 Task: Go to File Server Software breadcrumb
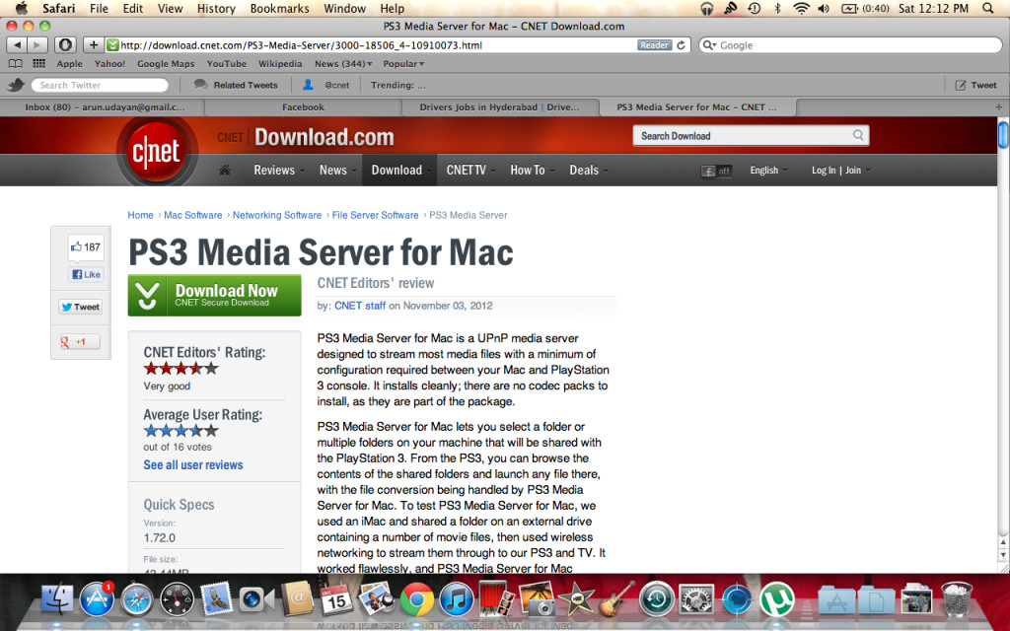(x=376, y=215)
